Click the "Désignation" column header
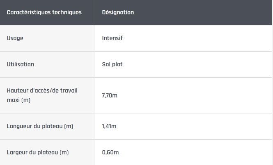The image size is (273, 165). click(x=118, y=12)
